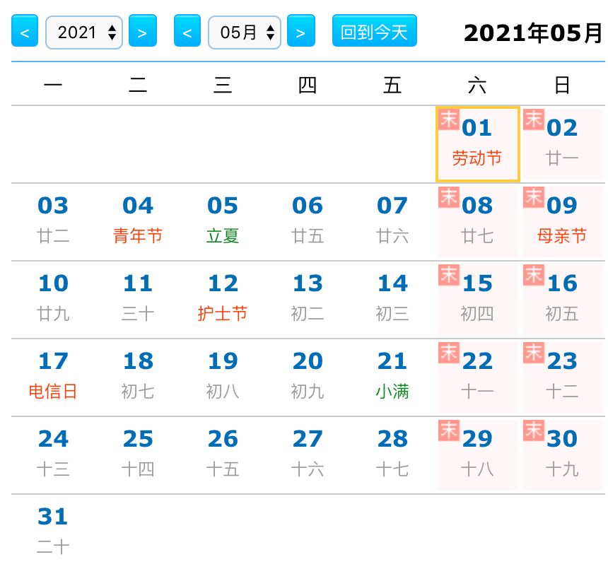This screenshot has height=581, width=608.
Task: Click the 休 badge on May 23
Action: tap(534, 353)
